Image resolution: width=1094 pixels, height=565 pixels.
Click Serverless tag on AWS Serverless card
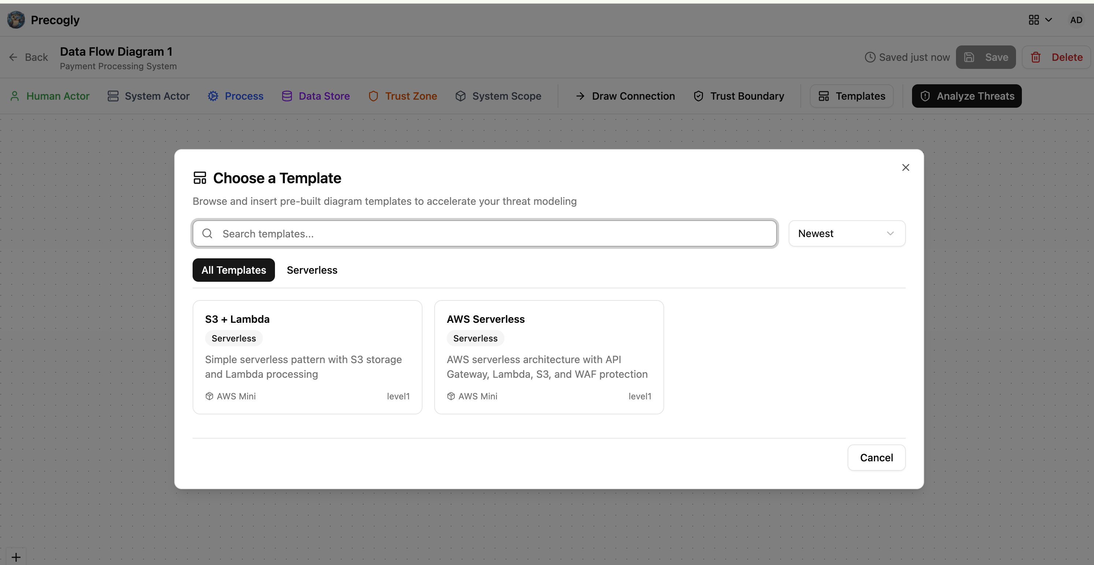coord(475,339)
